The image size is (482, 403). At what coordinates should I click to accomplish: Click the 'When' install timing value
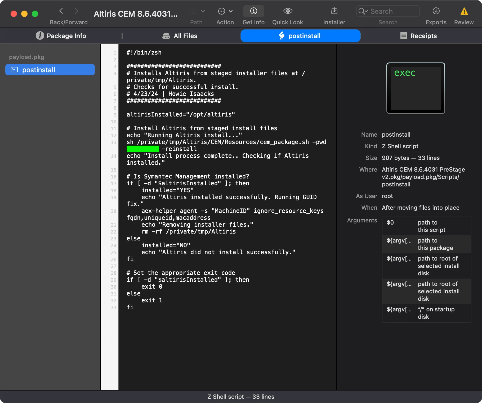click(421, 208)
